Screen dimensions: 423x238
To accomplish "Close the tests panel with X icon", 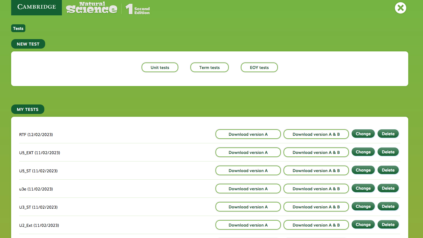I will (x=400, y=8).
